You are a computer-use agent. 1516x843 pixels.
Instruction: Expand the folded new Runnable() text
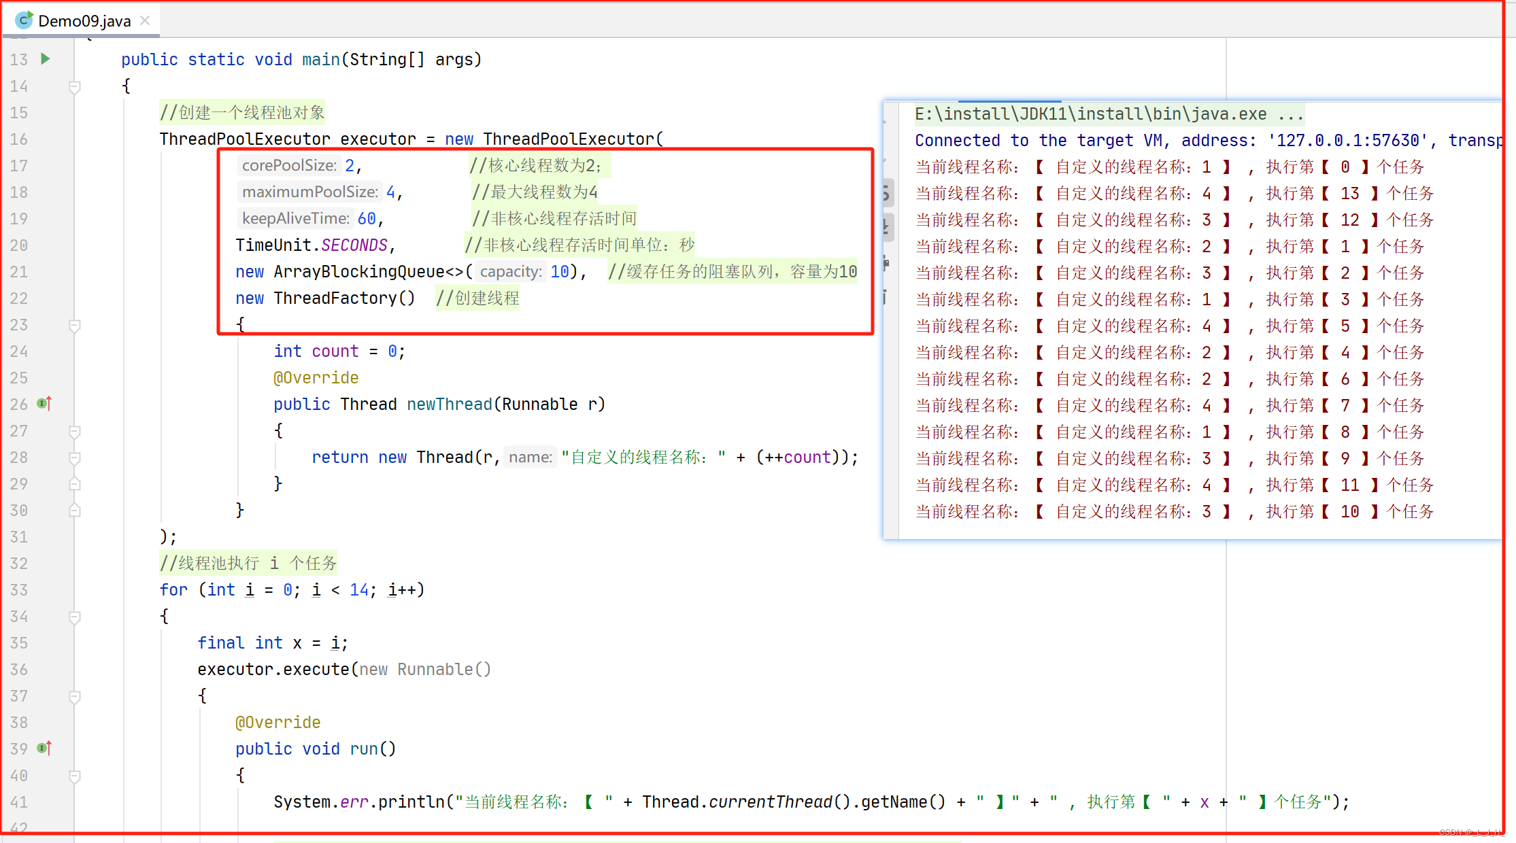[425, 670]
